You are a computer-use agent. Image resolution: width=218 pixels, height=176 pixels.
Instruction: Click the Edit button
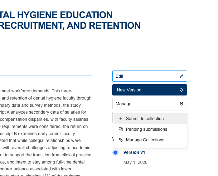pyautogui.click(x=150, y=76)
